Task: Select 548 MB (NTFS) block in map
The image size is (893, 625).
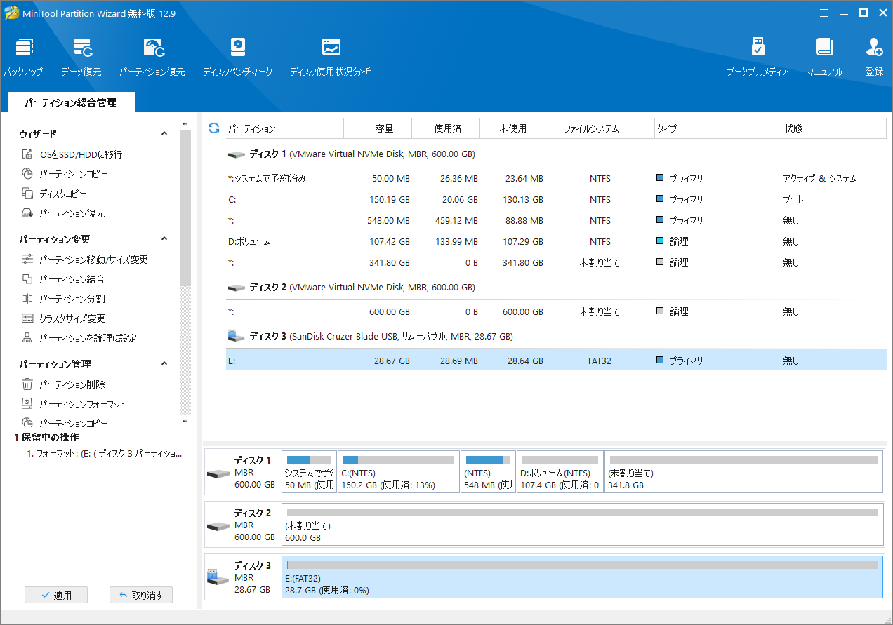Action: [x=488, y=471]
